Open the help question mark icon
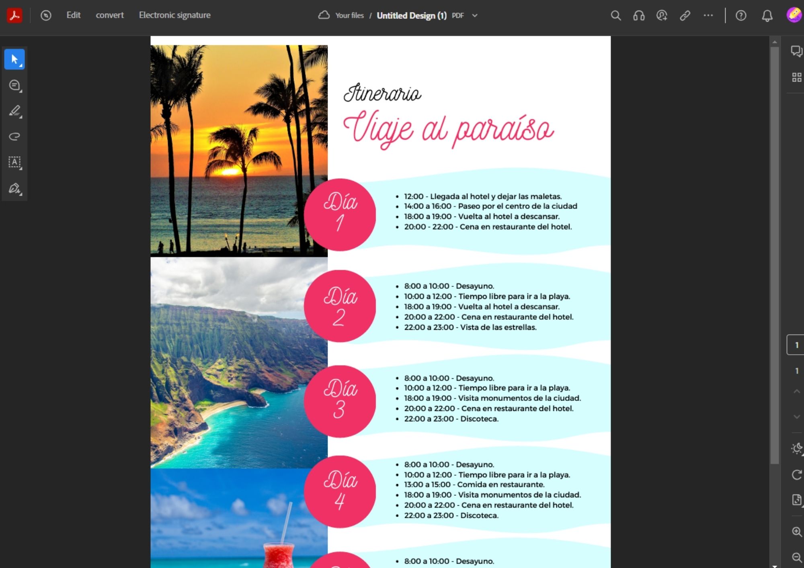 [x=741, y=15]
